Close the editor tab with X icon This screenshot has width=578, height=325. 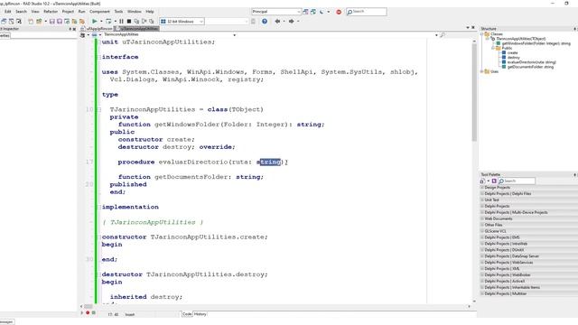point(473,28)
